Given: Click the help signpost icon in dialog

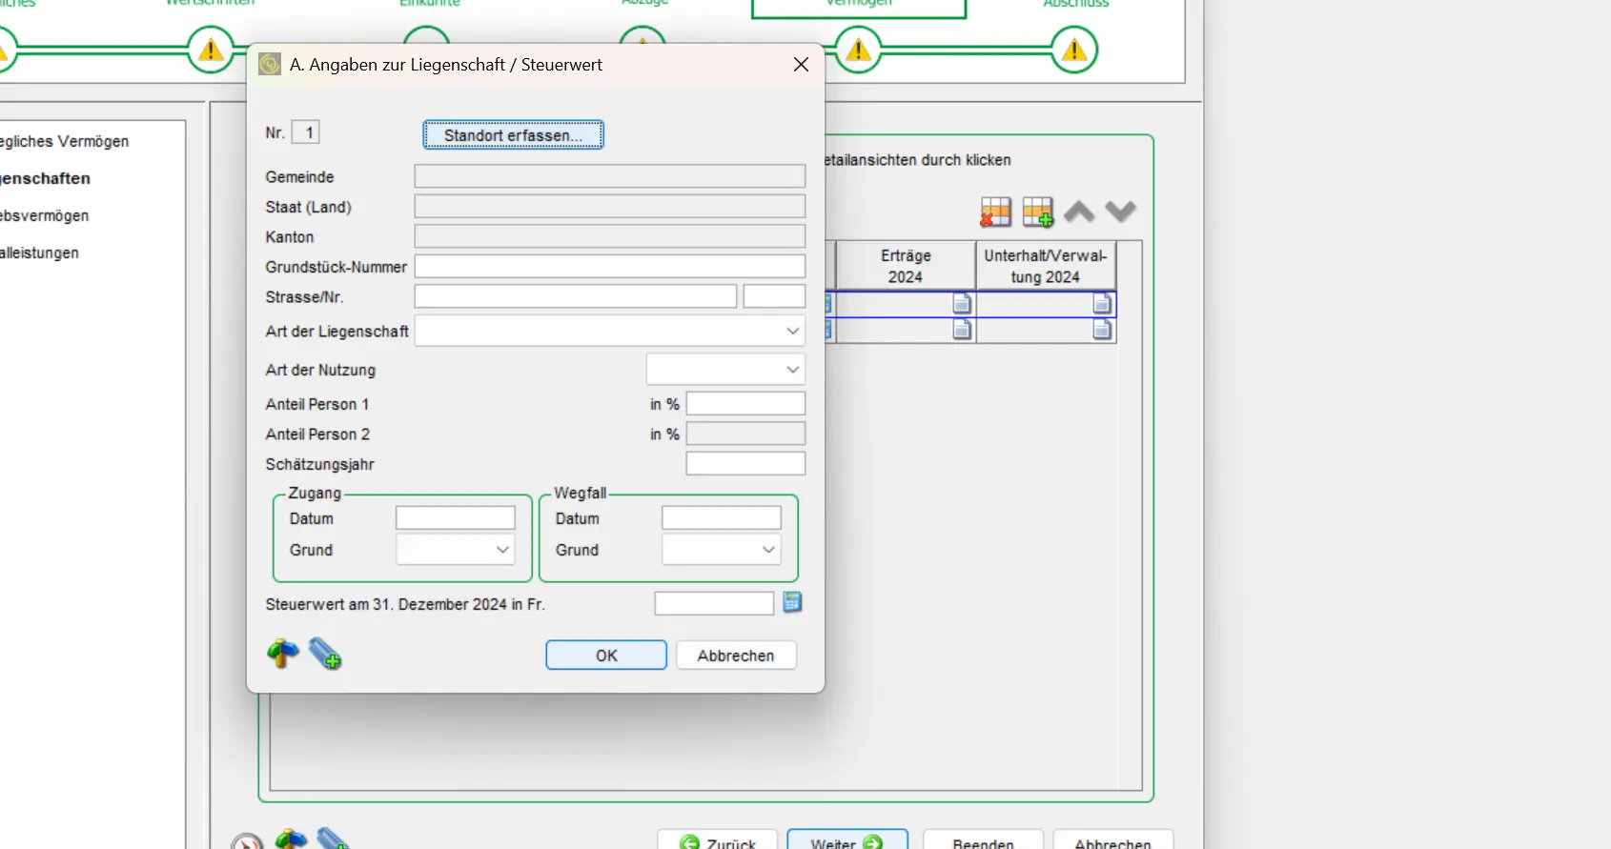Looking at the screenshot, I should 282,654.
